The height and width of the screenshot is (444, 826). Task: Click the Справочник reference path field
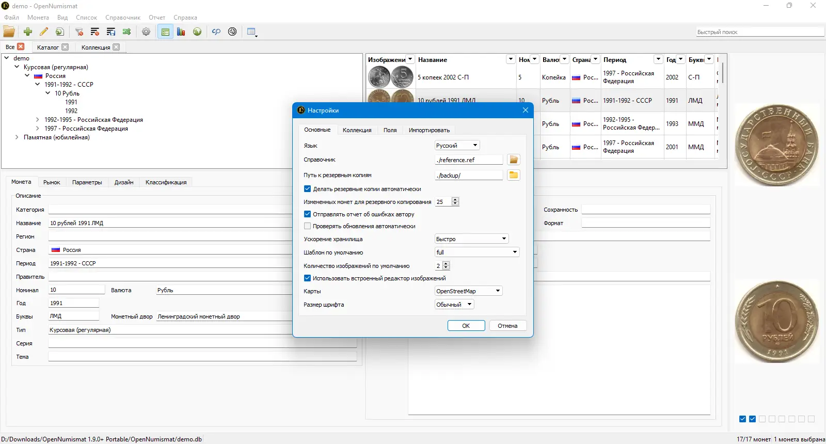[469, 160]
